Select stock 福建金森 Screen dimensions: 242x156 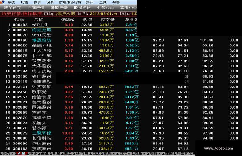point(42,118)
